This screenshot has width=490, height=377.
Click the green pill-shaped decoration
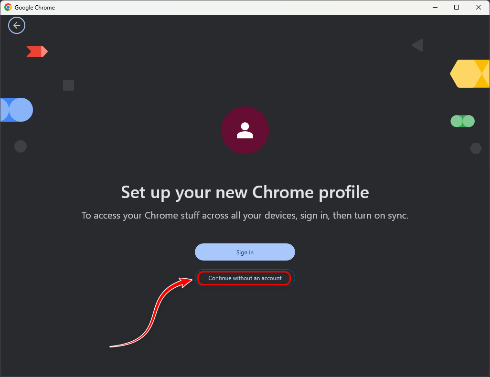click(462, 121)
